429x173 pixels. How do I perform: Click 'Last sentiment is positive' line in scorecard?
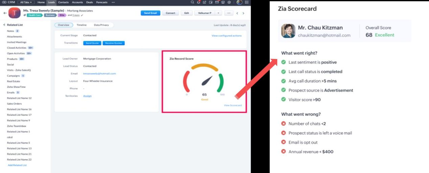(x=313, y=62)
